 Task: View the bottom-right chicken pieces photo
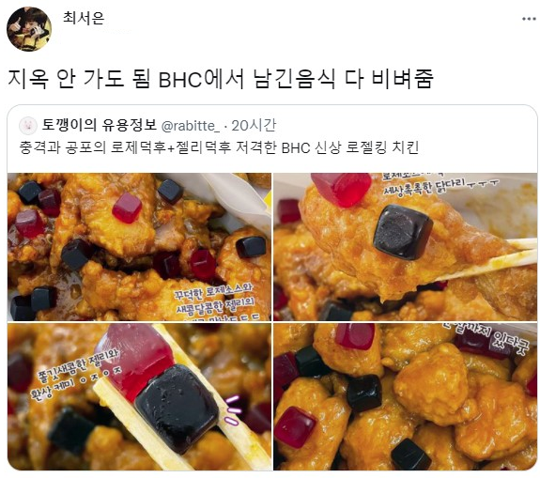tap(406, 396)
